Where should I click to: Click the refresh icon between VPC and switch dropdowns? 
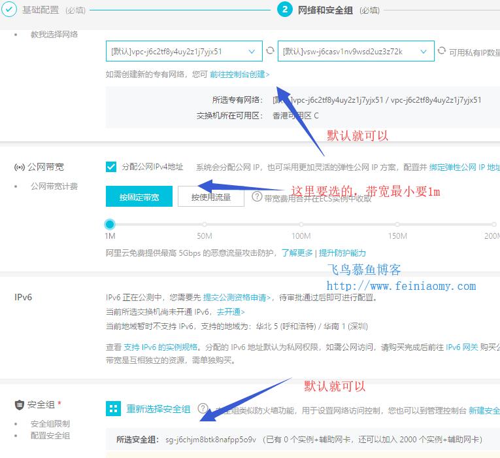tap(270, 51)
